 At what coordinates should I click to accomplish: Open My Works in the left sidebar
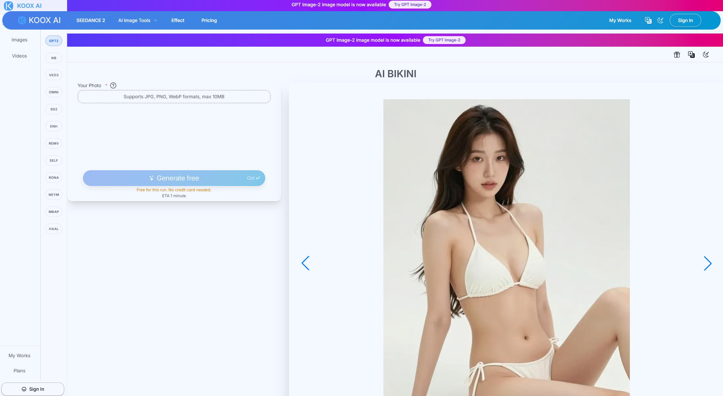(19, 356)
